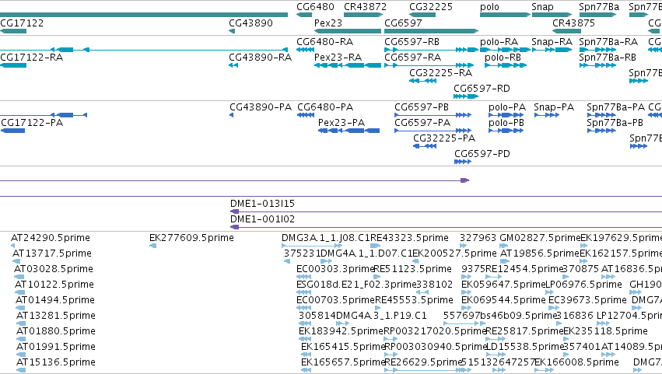The width and height of the screenshot is (662, 374).
Task: Select the polo gene label
Action: [x=489, y=7]
